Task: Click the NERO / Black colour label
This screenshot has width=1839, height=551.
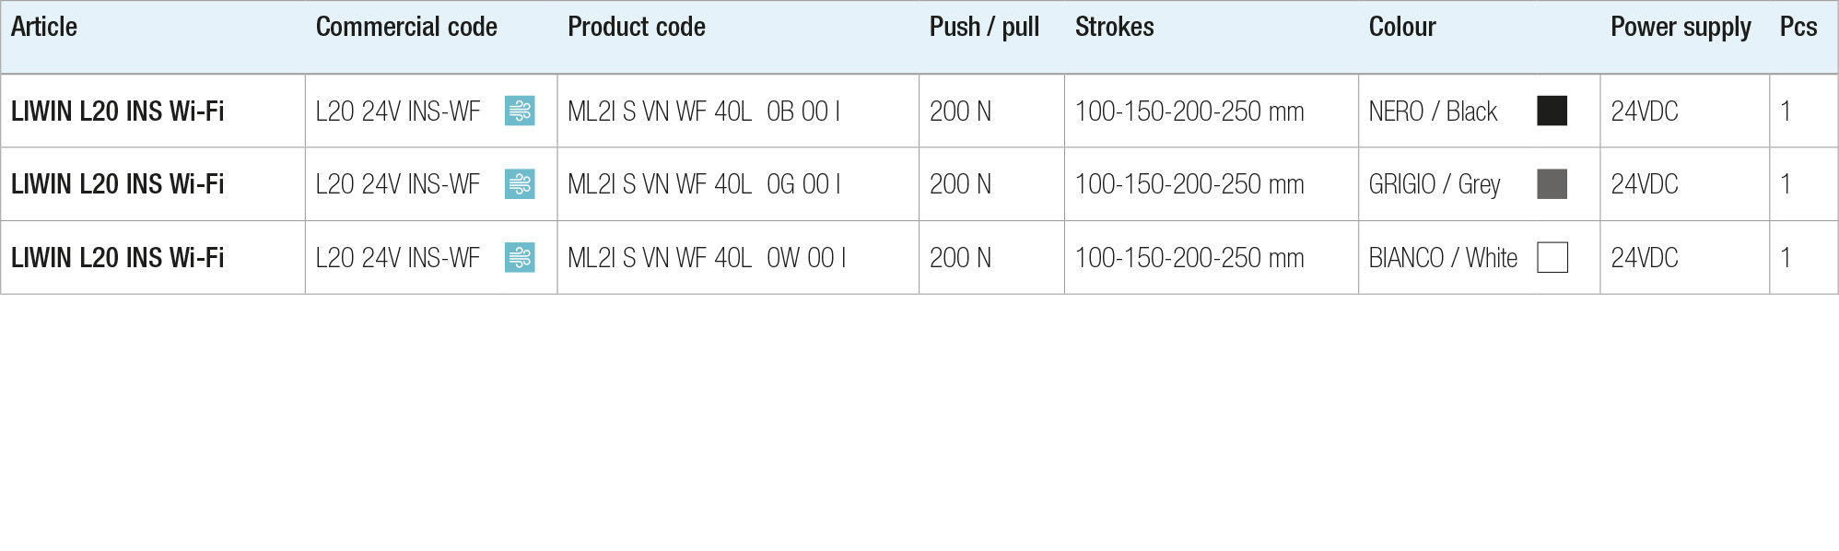Action: coord(1433,111)
